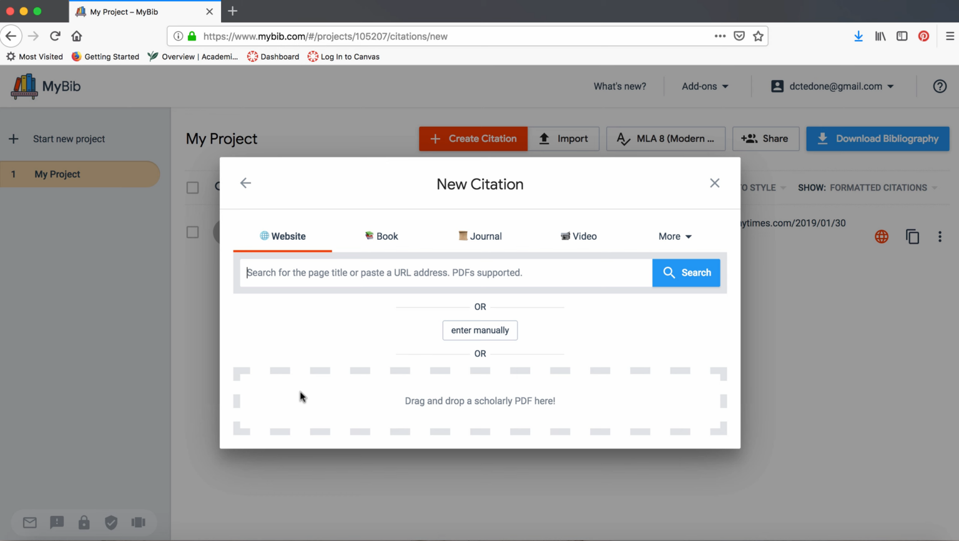Open the More source types dropdown
The width and height of the screenshot is (959, 541).
tap(675, 236)
